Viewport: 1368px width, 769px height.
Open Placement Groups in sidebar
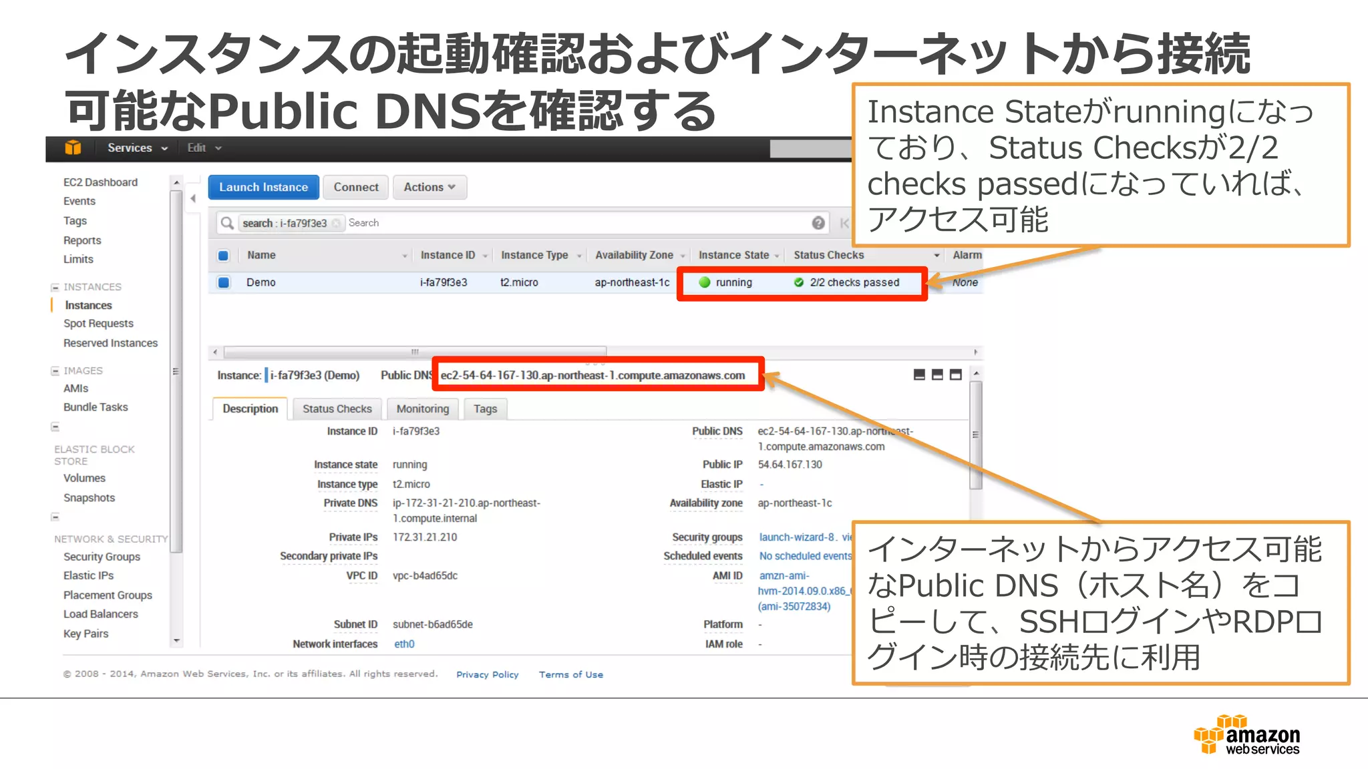[108, 595]
